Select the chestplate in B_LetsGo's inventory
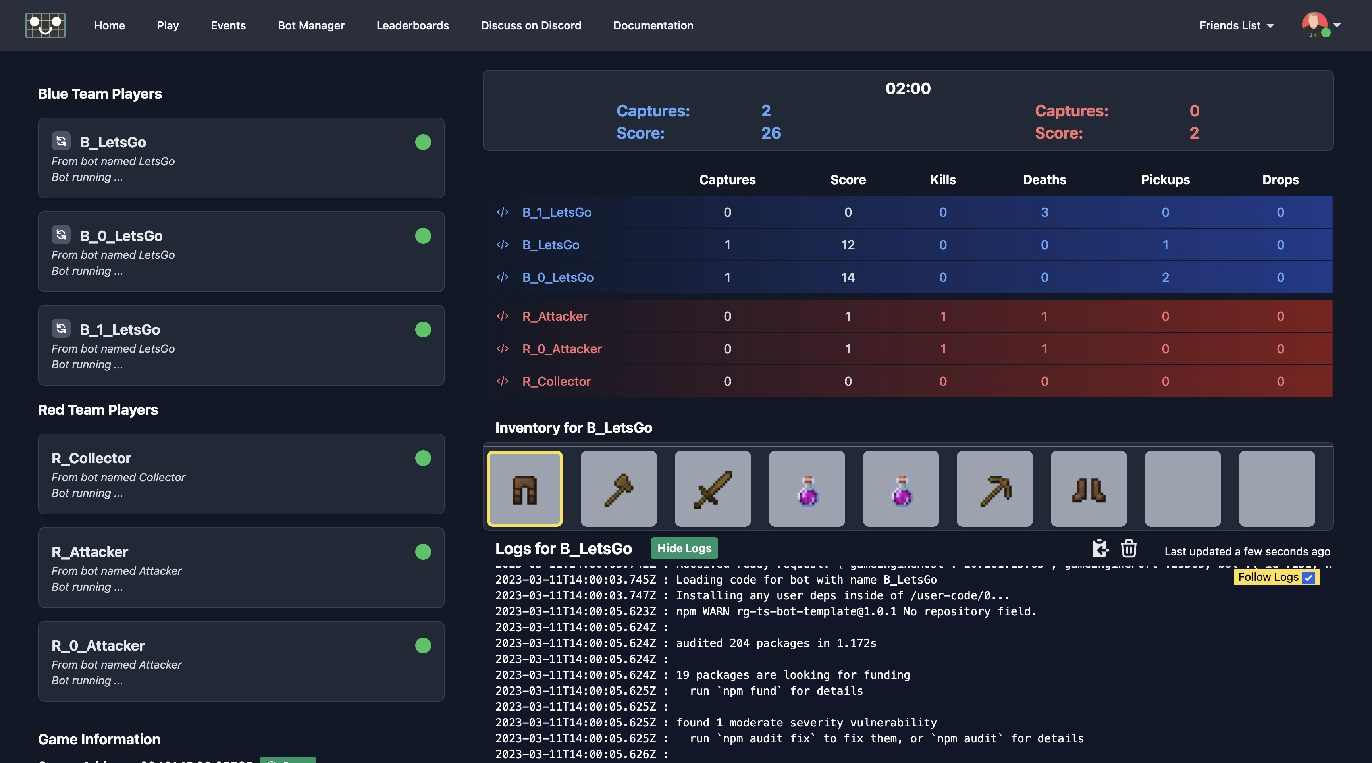1372x763 pixels. point(524,488)
